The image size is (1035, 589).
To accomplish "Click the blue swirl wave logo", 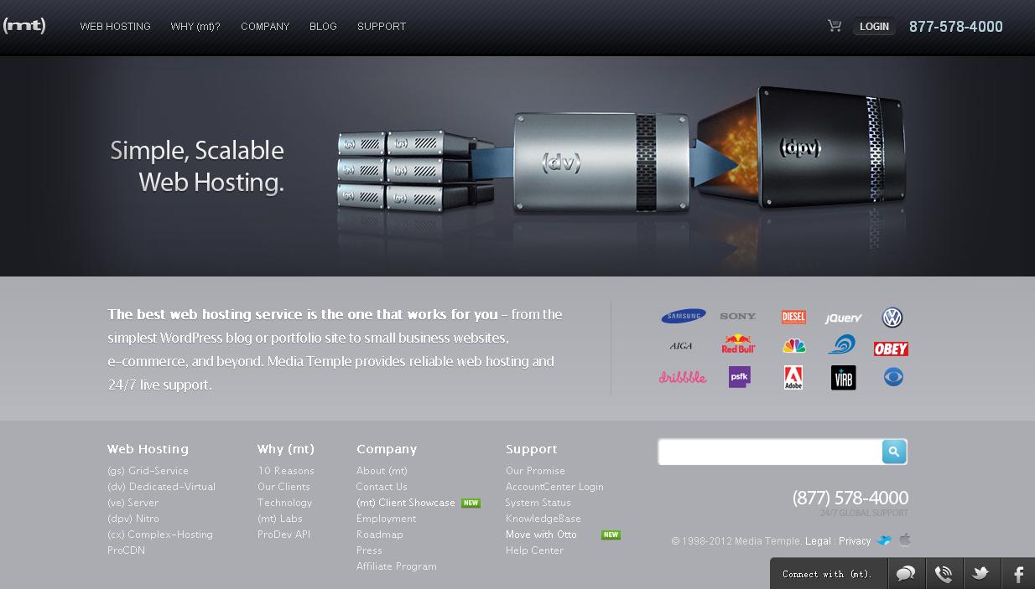I will coord(841,344).
